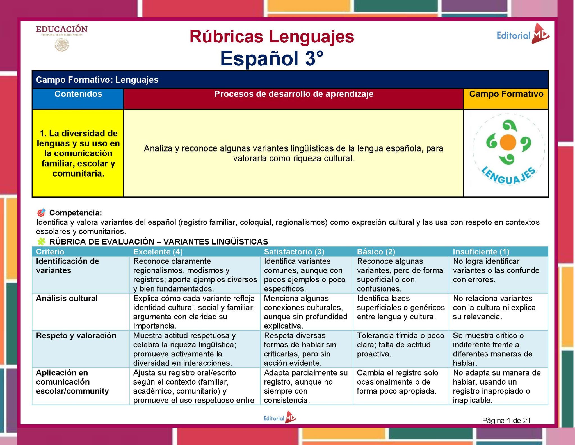Click the Editorial MD logo at top right
The width and height of the screenshot is (575, 445).
coord(523,34)
